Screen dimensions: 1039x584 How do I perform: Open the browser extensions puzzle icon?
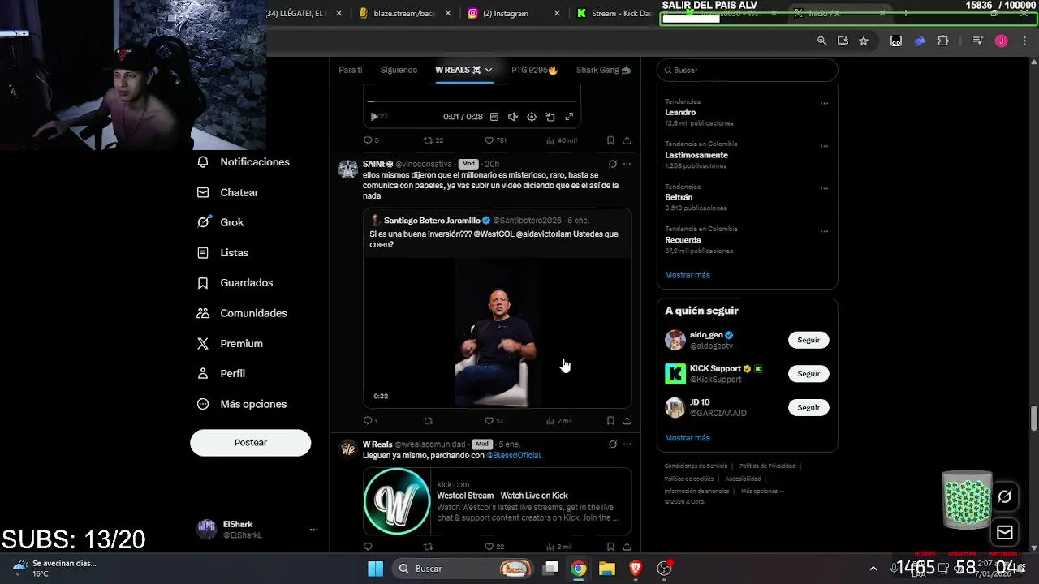[943, 41]
